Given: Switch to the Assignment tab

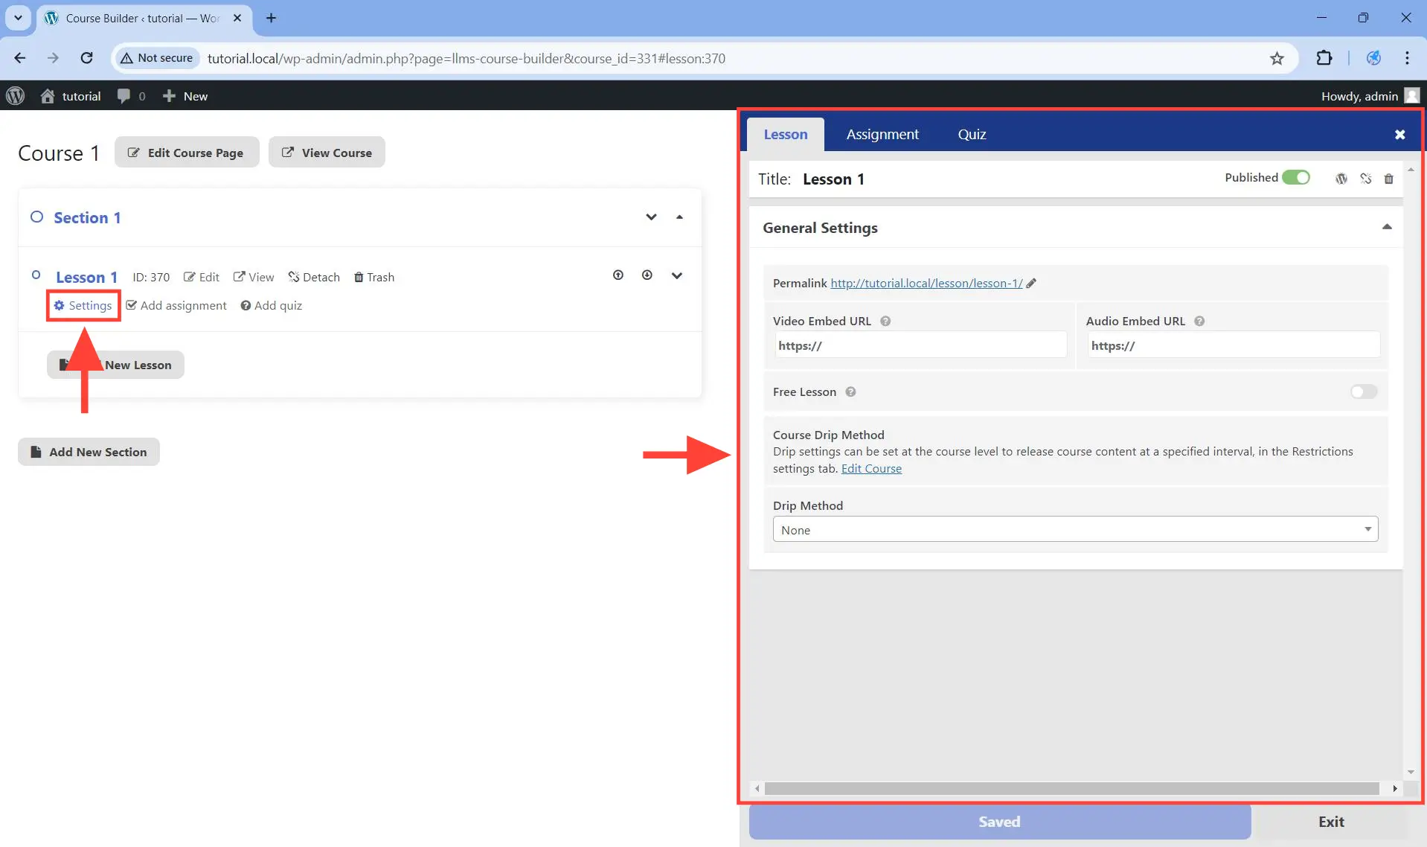Looking at the screenshot, I should click(x=882, y=134).
